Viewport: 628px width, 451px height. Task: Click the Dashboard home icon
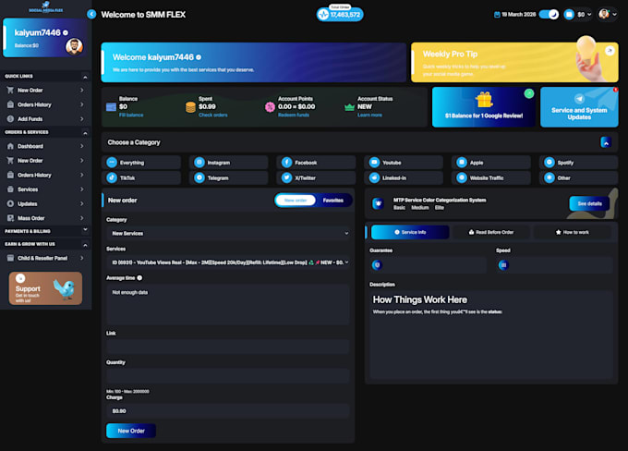pos(10,146)
